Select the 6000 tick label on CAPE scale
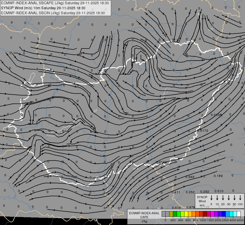Screen dimensions: 245x225 click(240, 220)
